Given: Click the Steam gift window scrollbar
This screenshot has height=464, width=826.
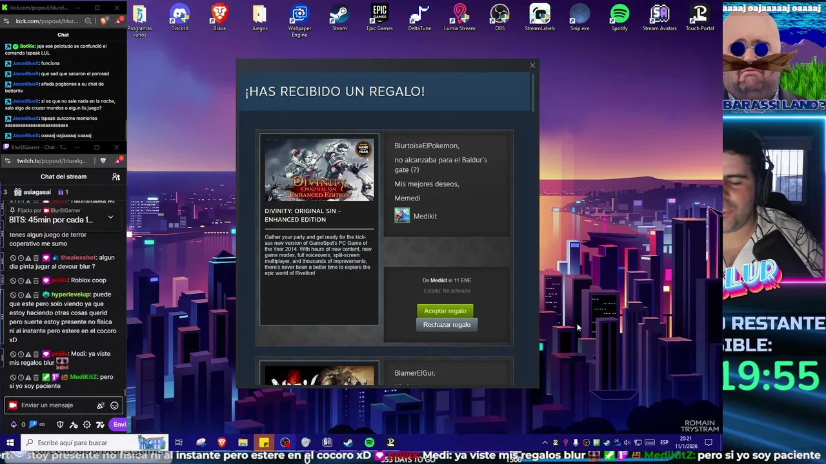Looking at the screenshot, I should (x=533, y=92).
